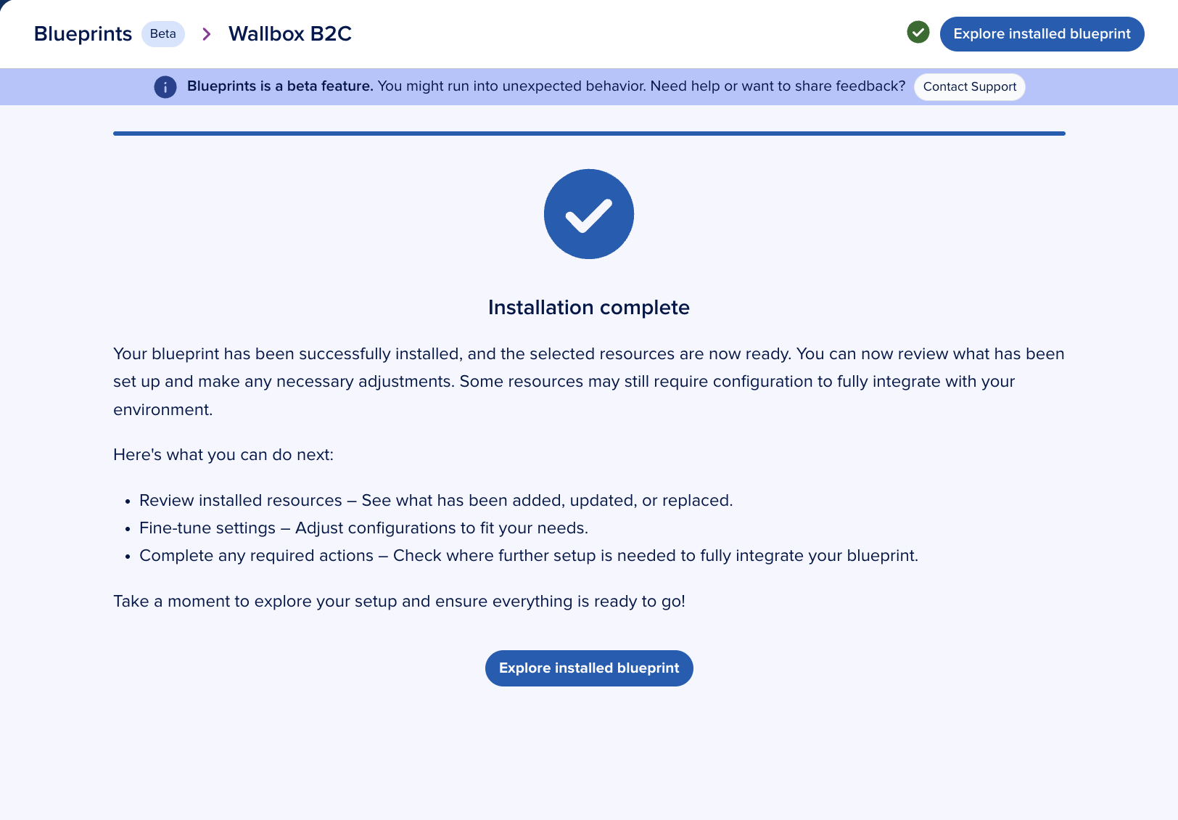Click the Blueprints breadcrumb link
This screenshot has height=820, width=1178.
(83, 34)
